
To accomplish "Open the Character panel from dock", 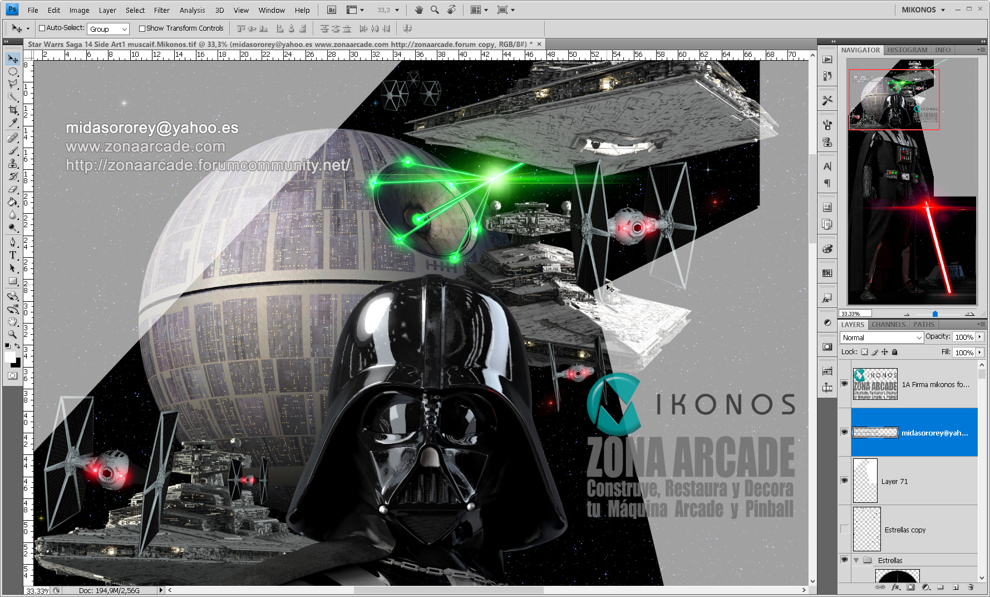I will coord(828,166).
